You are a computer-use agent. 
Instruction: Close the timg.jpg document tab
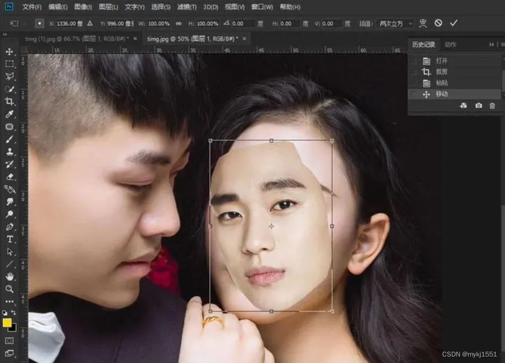(244, 39)
